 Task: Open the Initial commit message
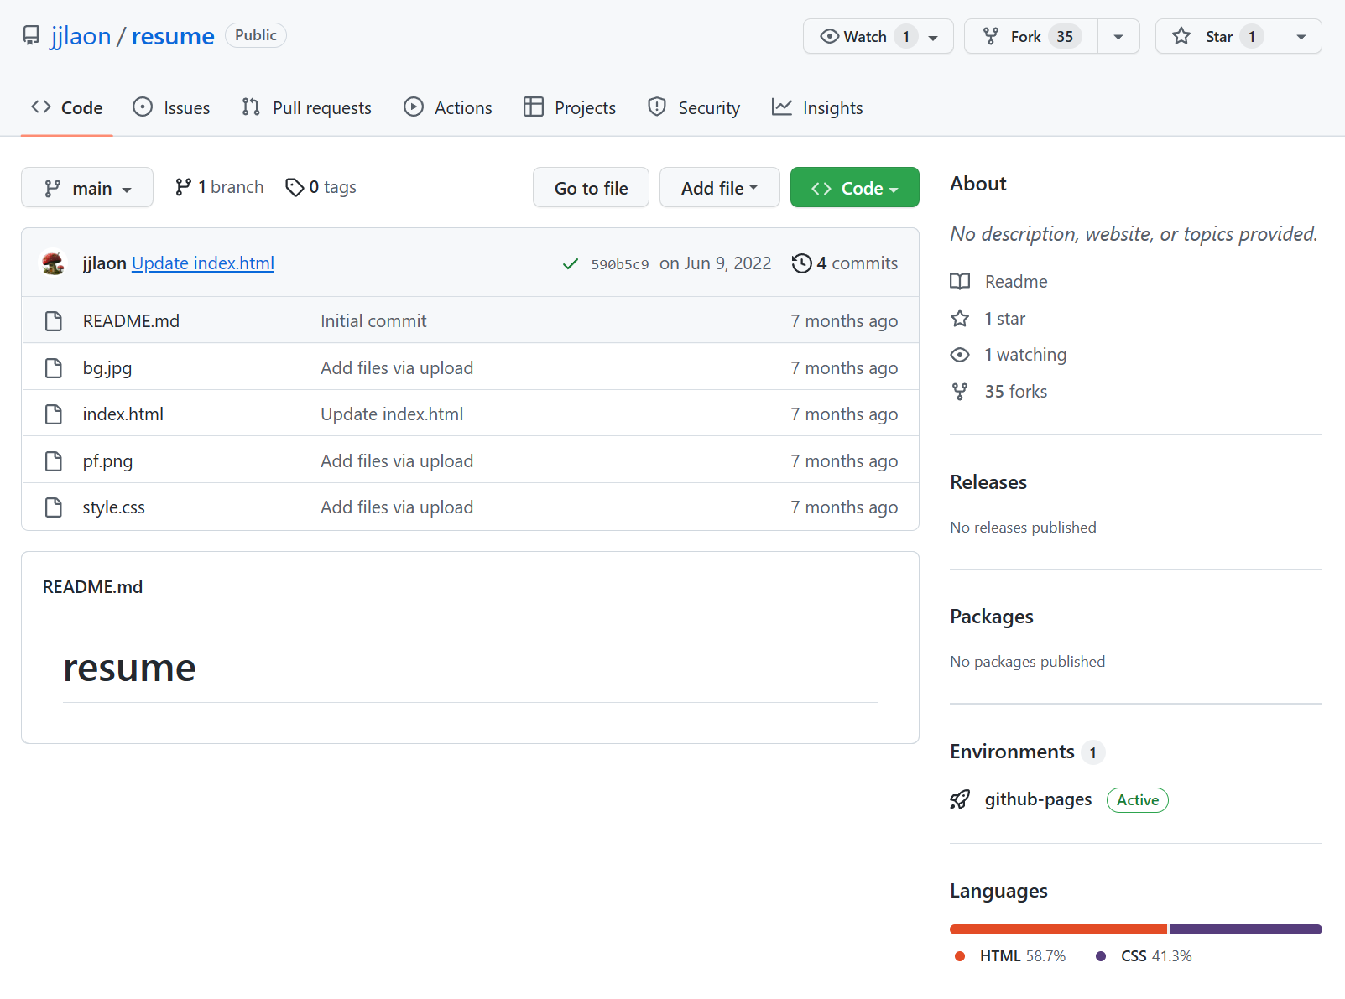coord(373,321)
